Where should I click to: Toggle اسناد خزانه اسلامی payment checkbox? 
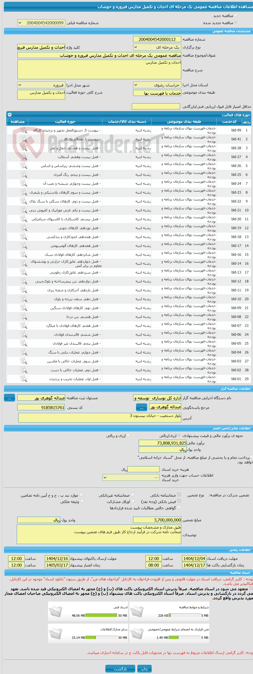251,457
